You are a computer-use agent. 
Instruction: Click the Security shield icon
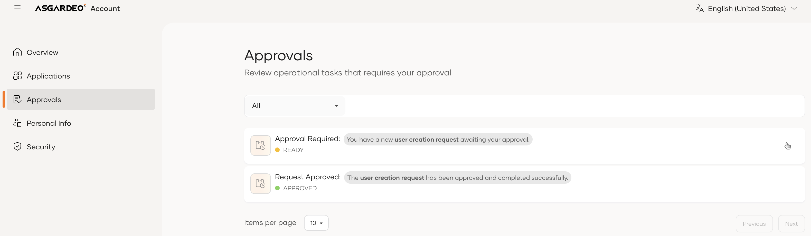point(17,147)
